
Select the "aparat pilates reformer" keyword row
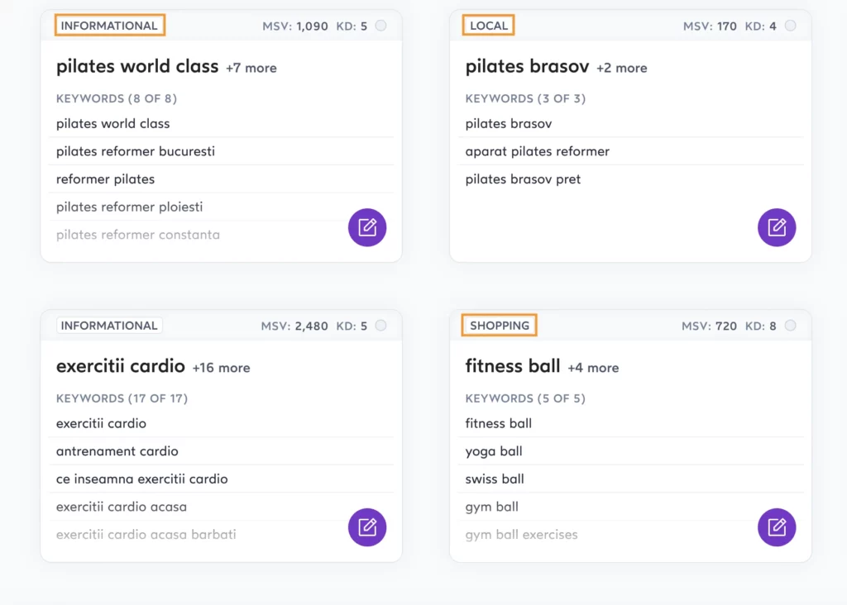pyautogui.click(x=538, y=151)
